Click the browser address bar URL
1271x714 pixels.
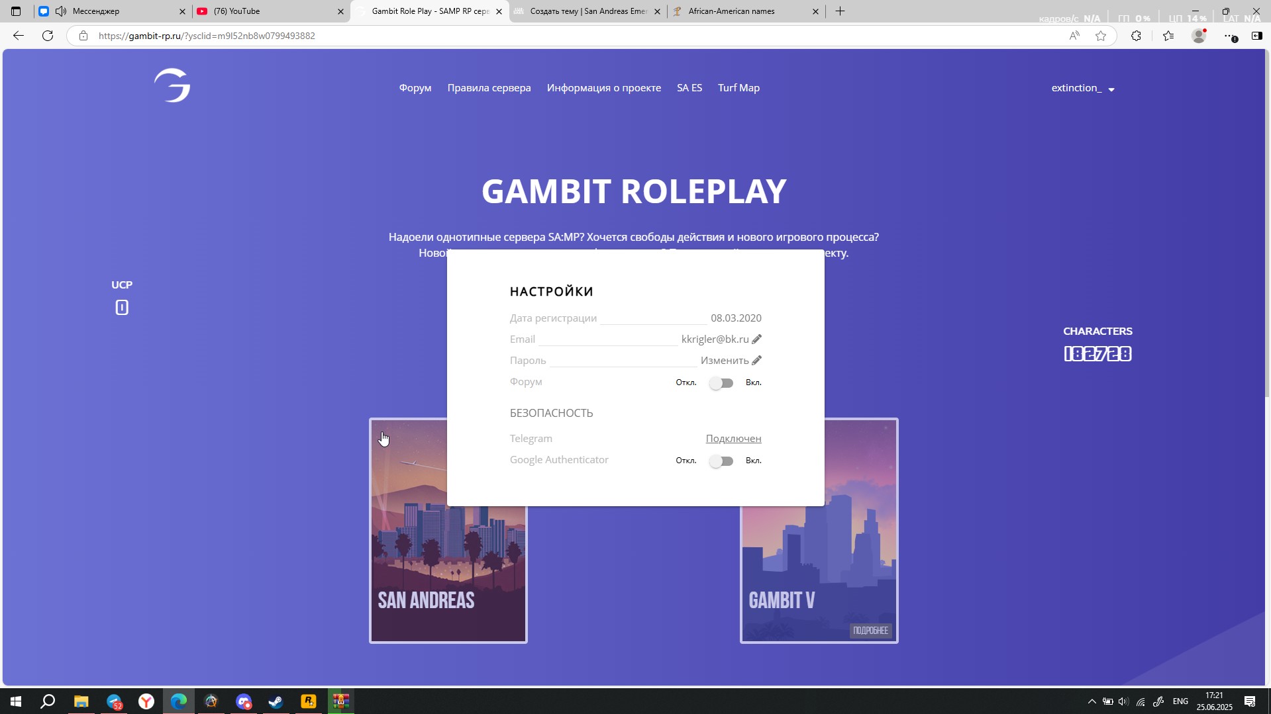pyautogui.click(x=207, y=36)
